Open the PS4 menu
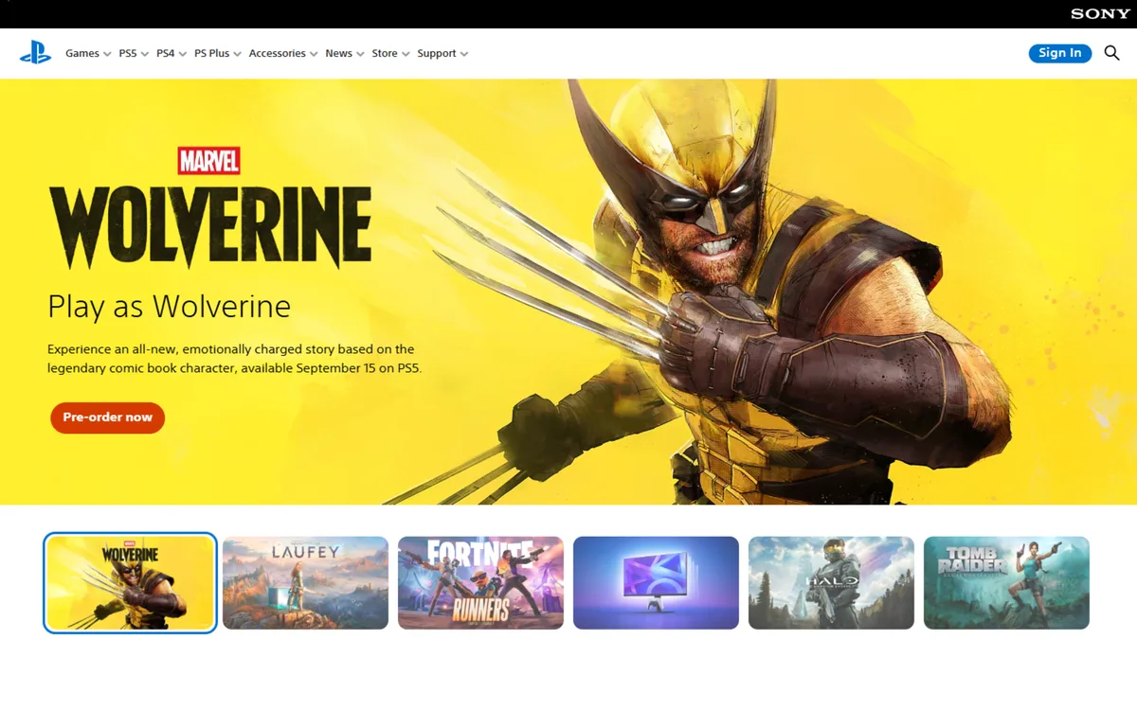The image size is (1137, 710). click(x=171, y=54)
